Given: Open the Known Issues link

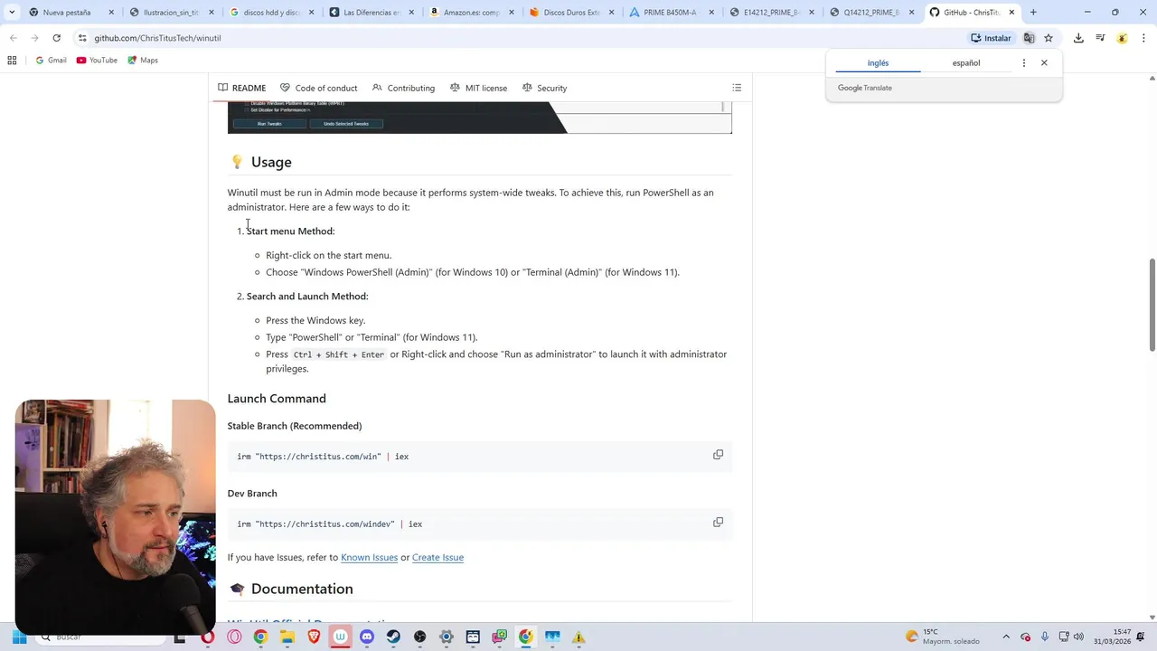Looking at the screenshot, I should coord(369,557).
